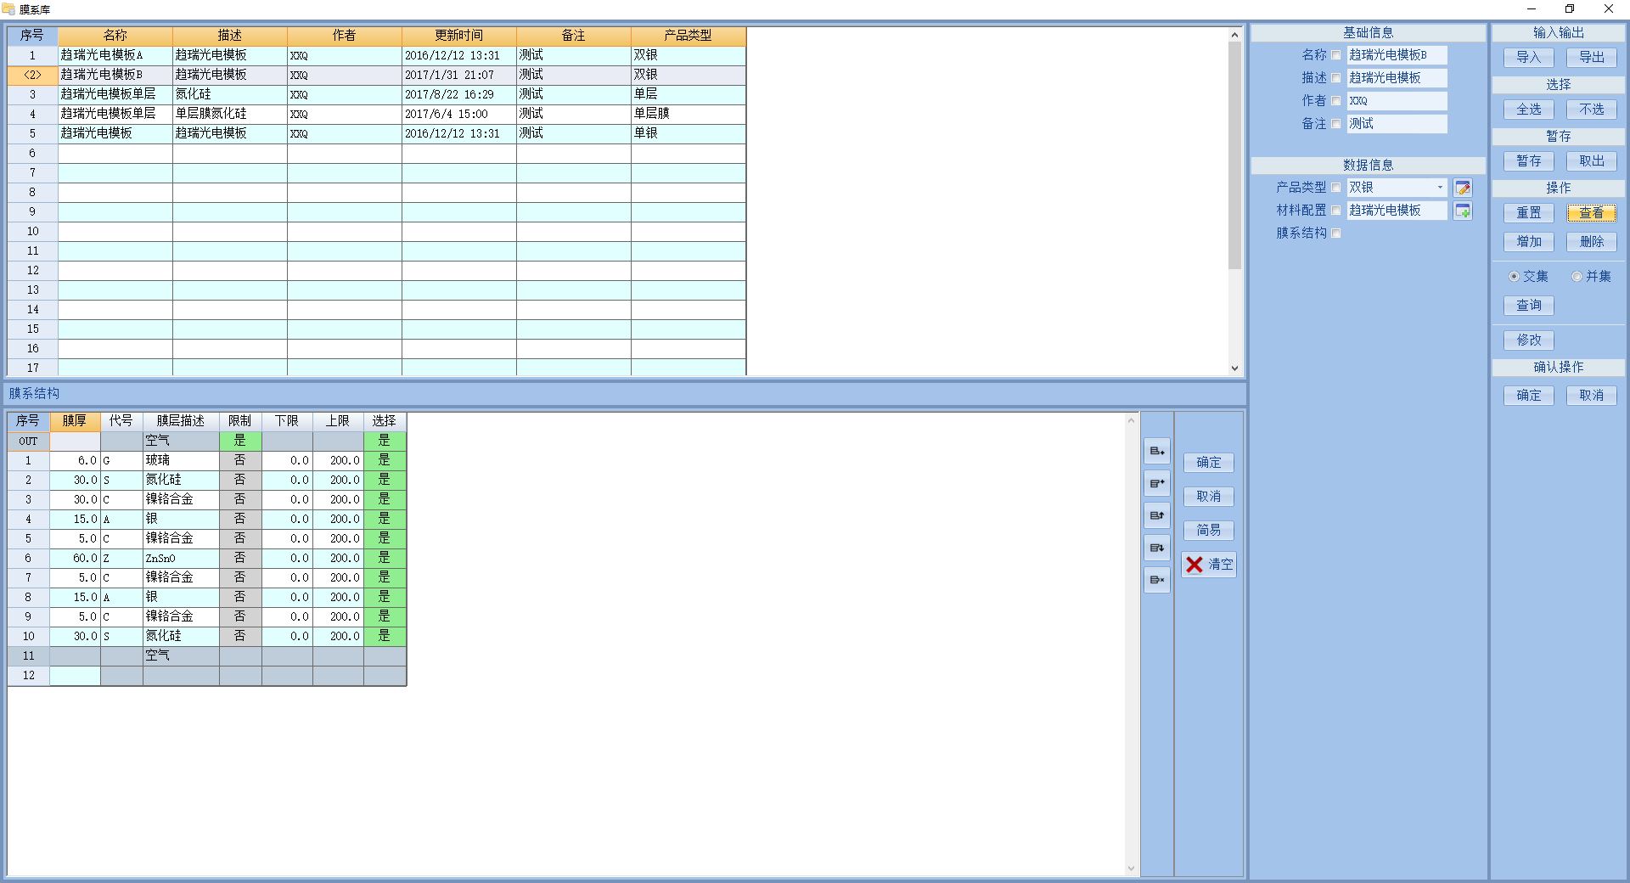Click the 备注 input field 测试
The image size is (1630, 883).
1397,124
